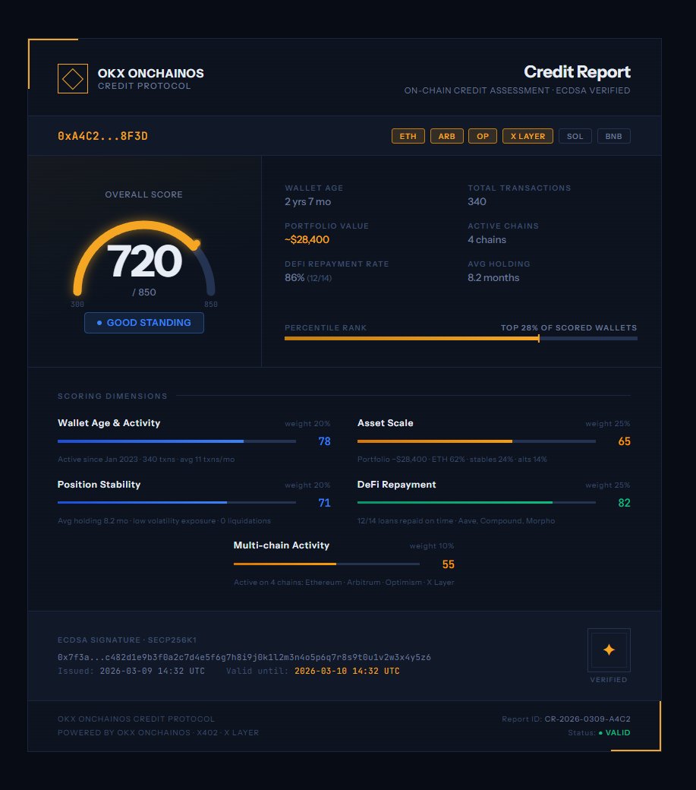This screenshot has width=696, height=790.
Task: Click the Asset Scale score bar
Action: pos(476,441)
